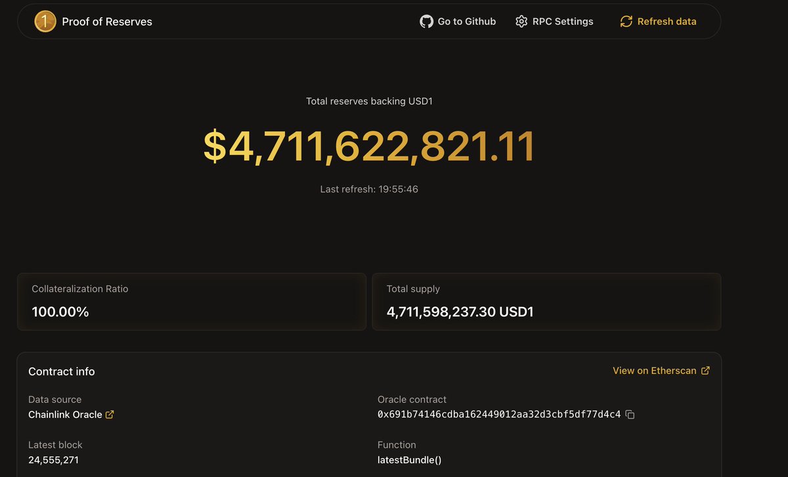
Task: Click external-link icon beside Chainlink Oracle
Action: [110, 415]
